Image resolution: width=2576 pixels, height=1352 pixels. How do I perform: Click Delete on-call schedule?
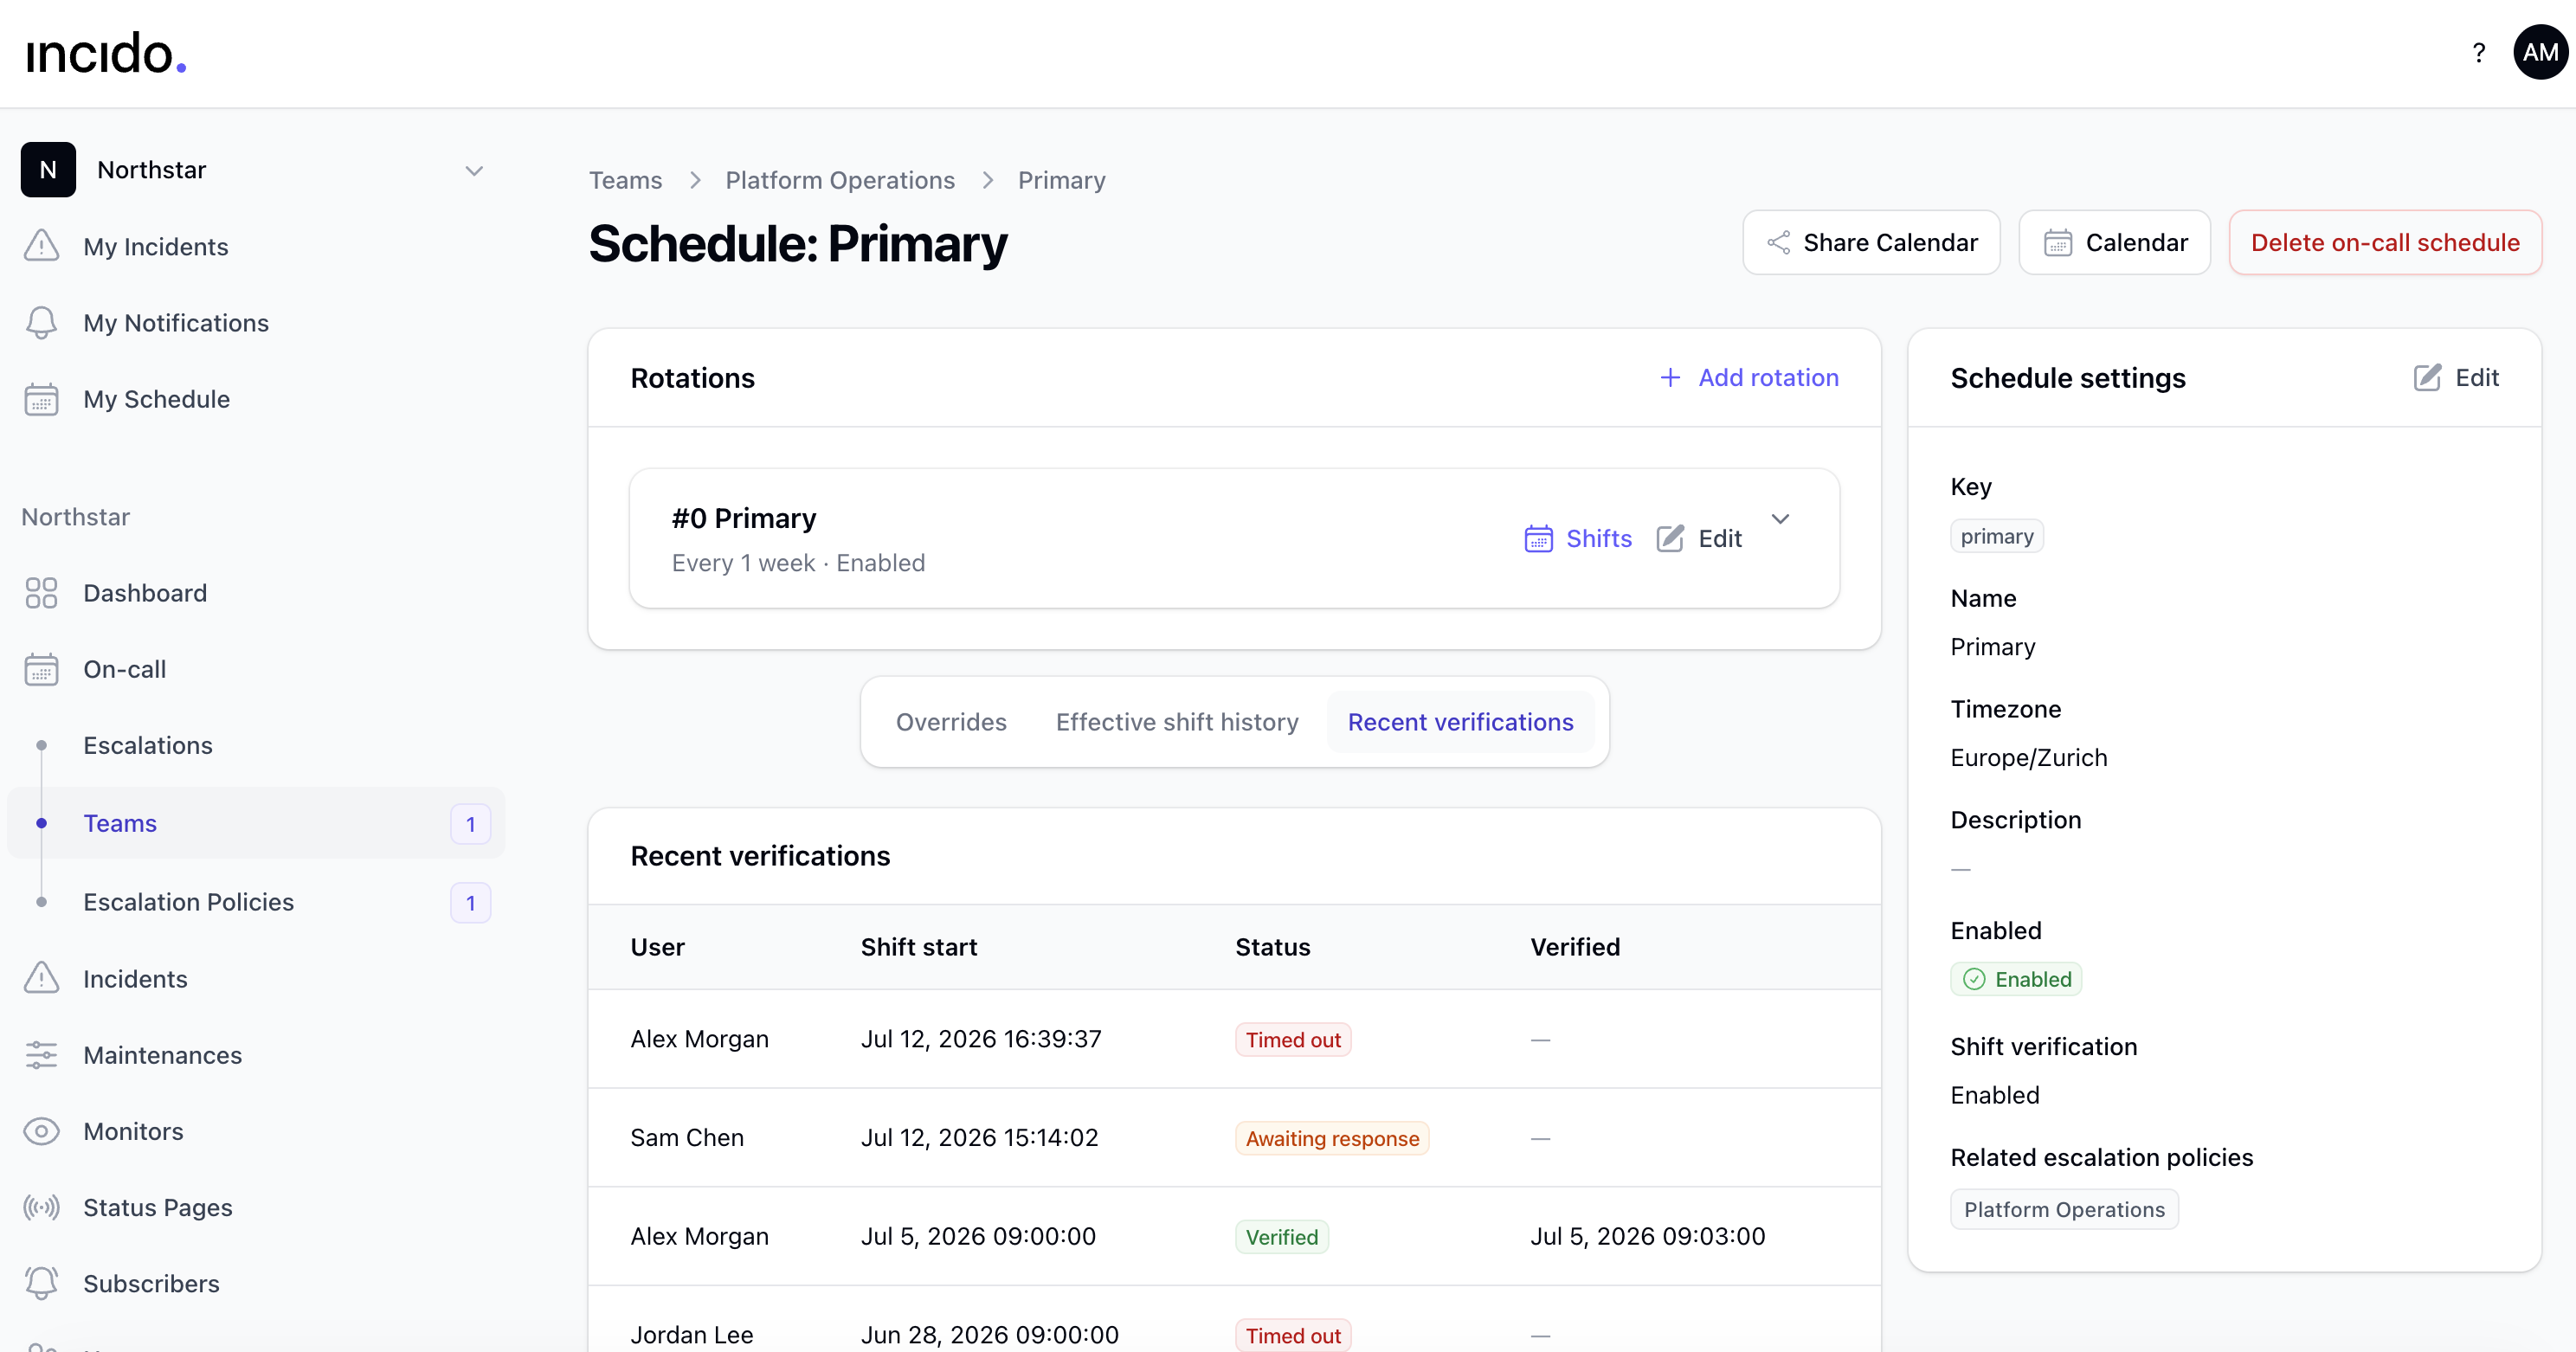(x=2386, y=242)
